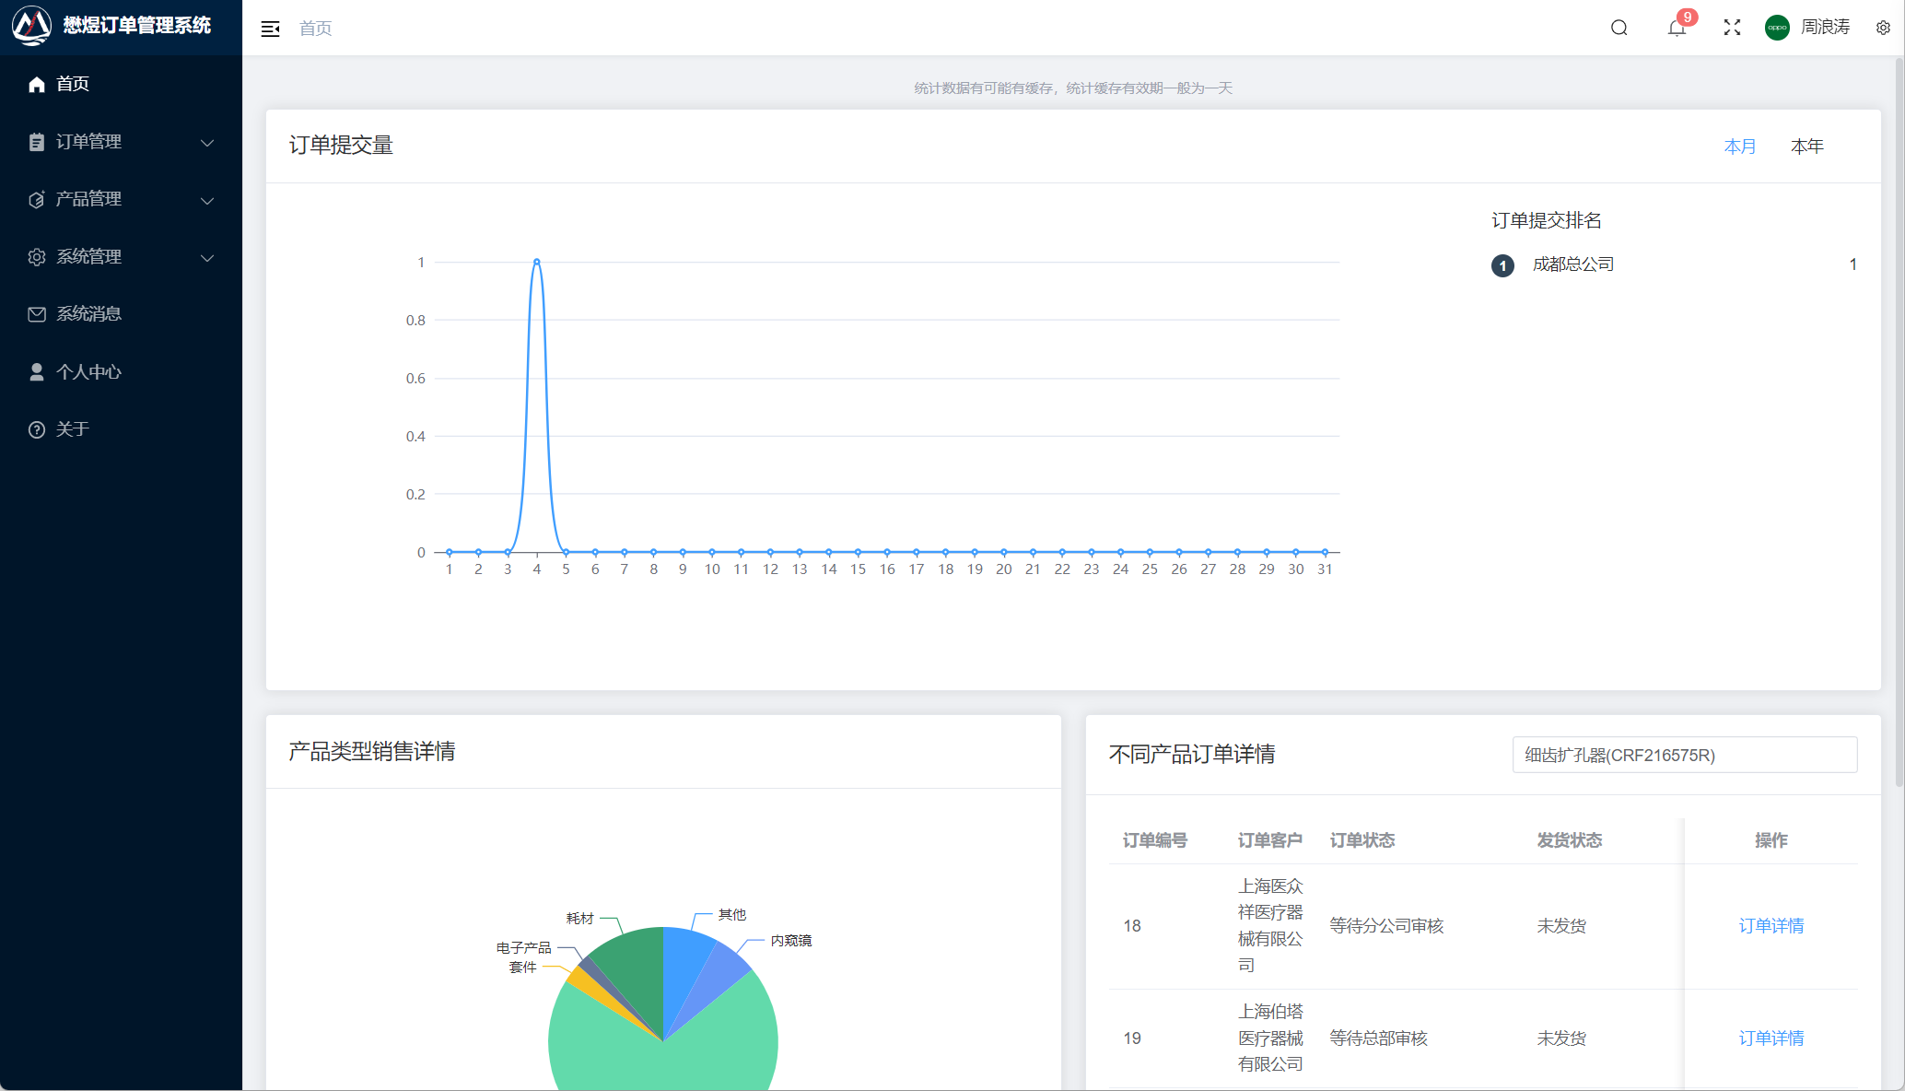This screenshot has width=1905, height=1091.
Task: Click the 订单提交排名 heading
Action: (1547, 220)
